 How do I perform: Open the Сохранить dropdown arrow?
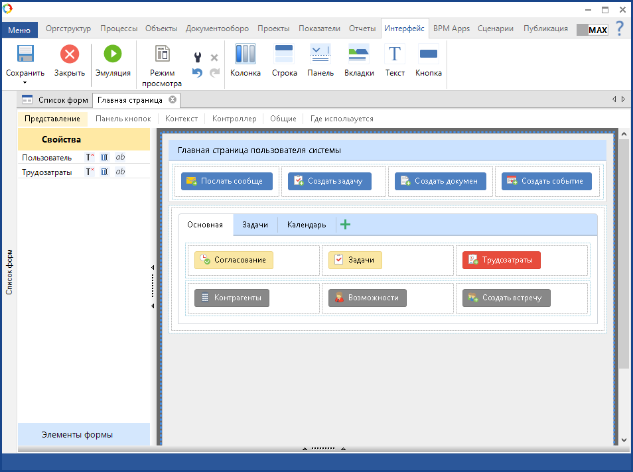click(x=25, y=83)
